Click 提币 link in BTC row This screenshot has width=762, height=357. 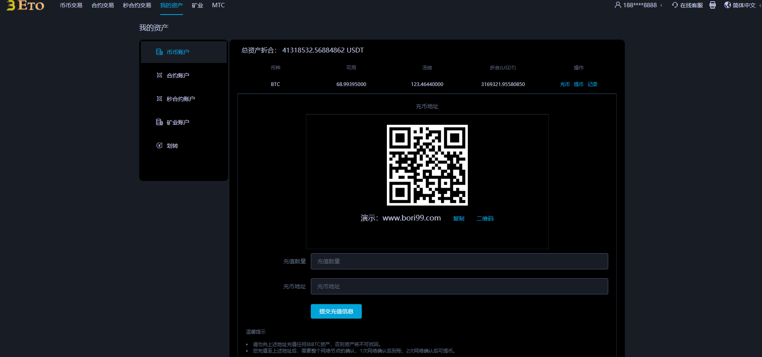(x=579, y=84)
